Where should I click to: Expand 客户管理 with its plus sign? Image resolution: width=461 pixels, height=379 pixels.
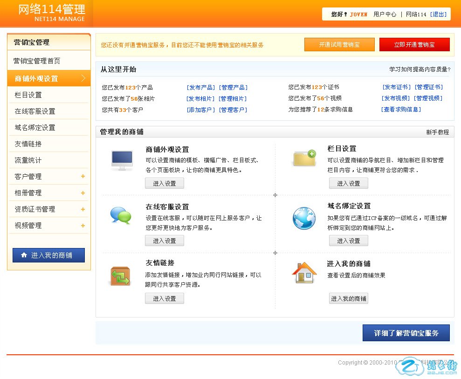point(83,176)
